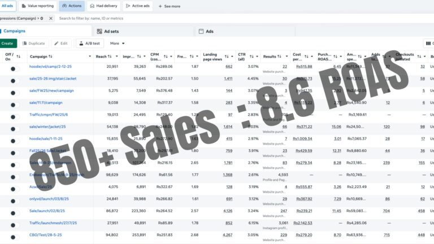
Task: Sort by CTR (all) arrows
Action: 251,56
